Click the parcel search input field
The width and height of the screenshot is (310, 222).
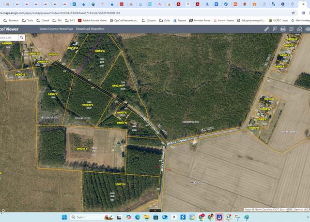(x=9, y=38)
